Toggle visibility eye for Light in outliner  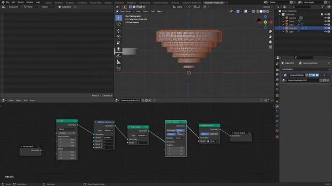pyautogui.click(x=325, y=32)
